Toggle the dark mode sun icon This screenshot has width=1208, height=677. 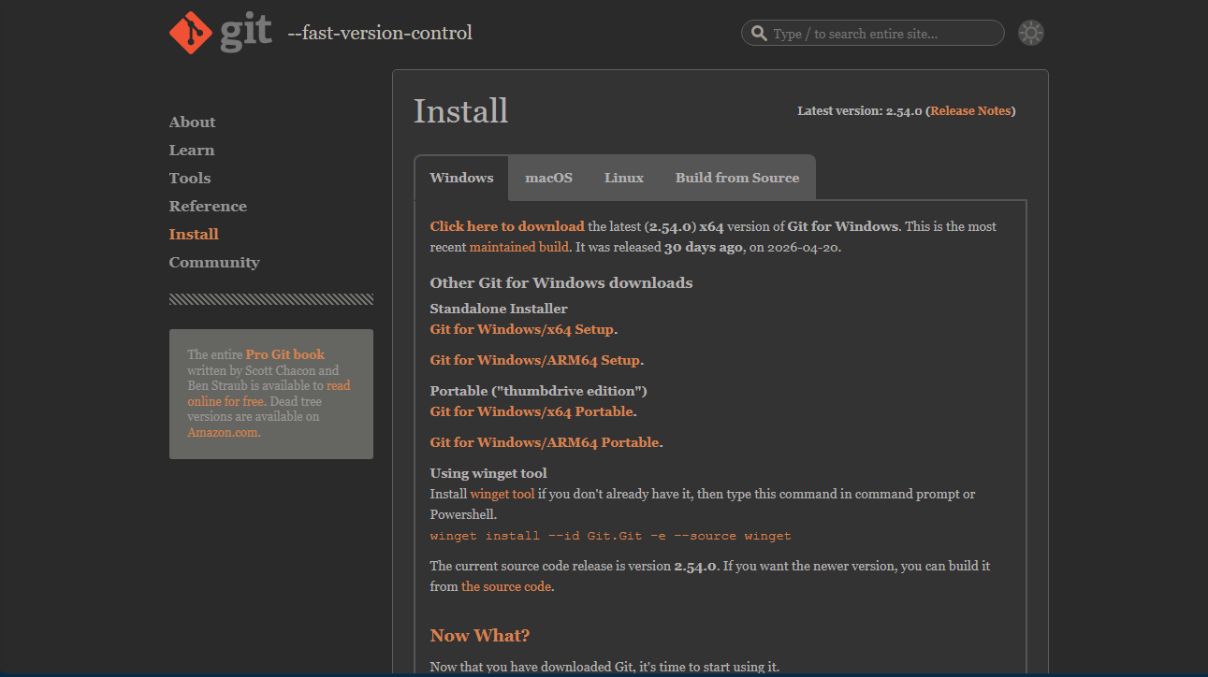coord(1031,34)
